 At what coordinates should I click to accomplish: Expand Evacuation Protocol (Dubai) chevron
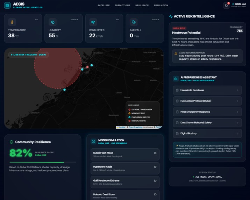pyautogui.click(x=238, y=101)
